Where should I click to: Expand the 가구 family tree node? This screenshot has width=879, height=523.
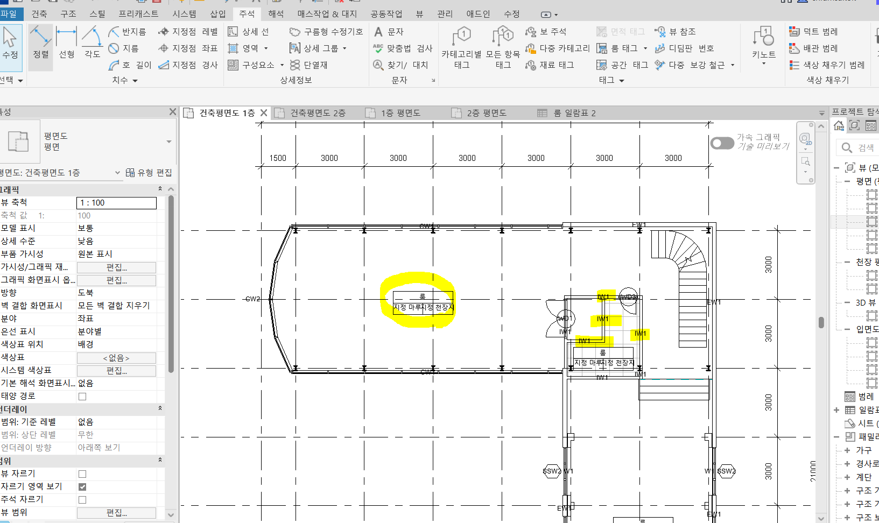click(847, 450)
